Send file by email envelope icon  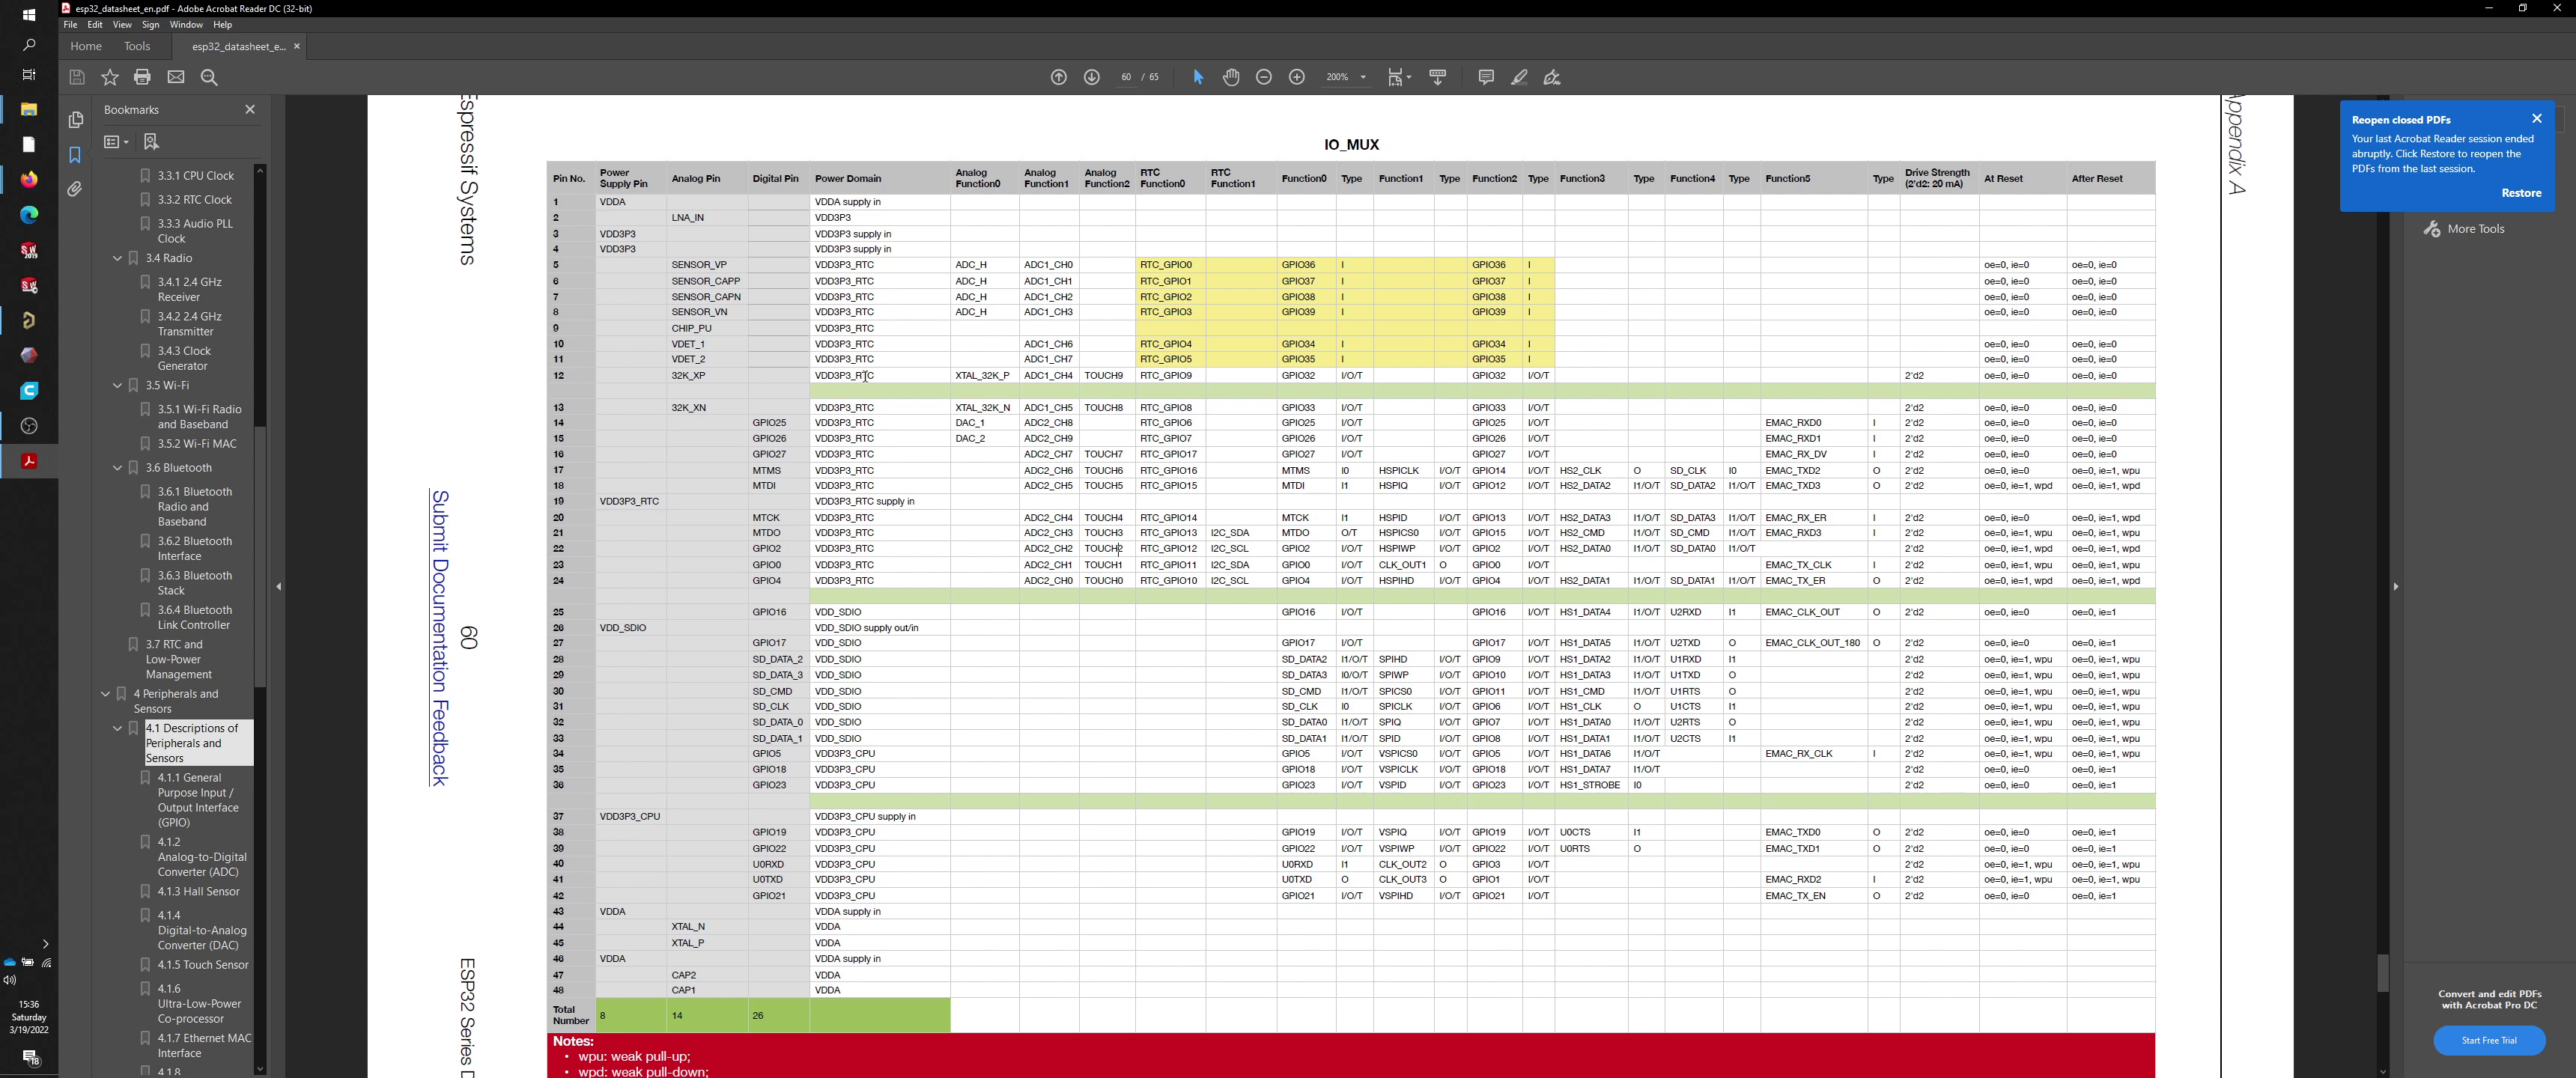pos(176,77)
